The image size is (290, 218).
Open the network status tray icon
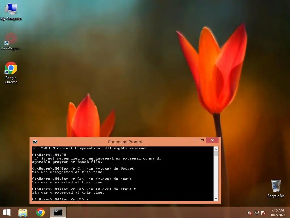[256, 213]
